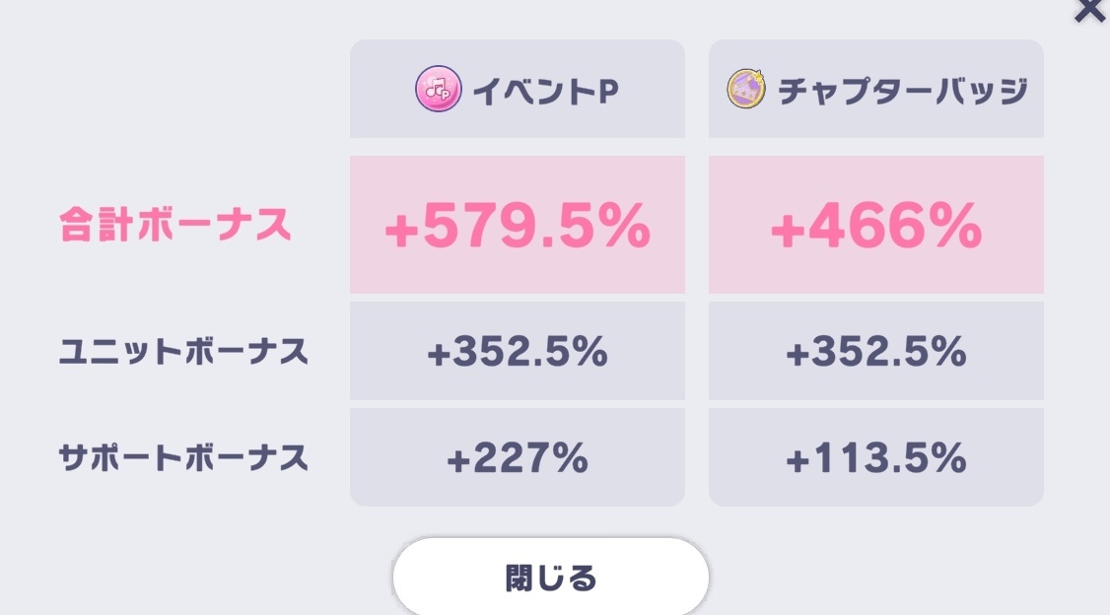Click the Chapter Badge gold icon
Screen dimensions: 1110x615
747,89
